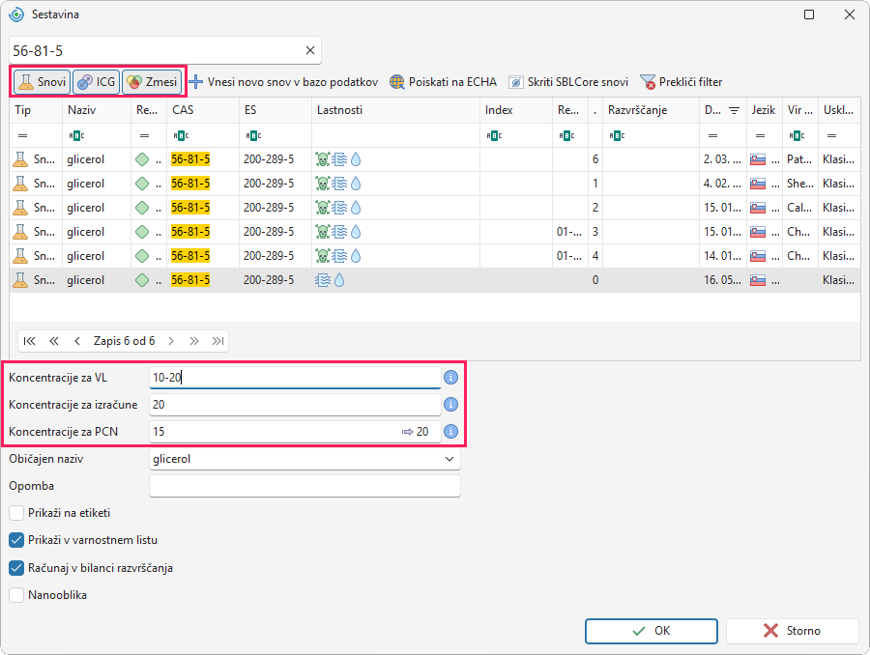870x655 pixels.
Task: Cancel filter with Prekliči filter icon
Action: click(648, 82)
